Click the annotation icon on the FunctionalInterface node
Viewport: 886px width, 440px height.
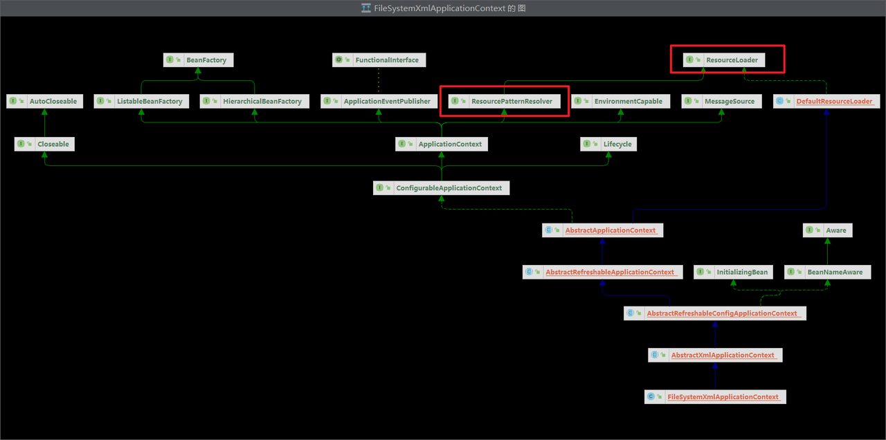pos(338,60)
